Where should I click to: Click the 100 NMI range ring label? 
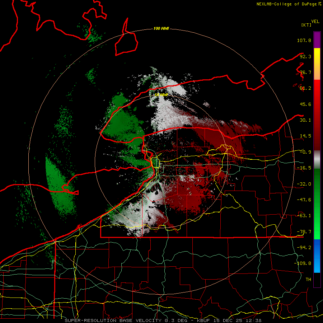161,28
